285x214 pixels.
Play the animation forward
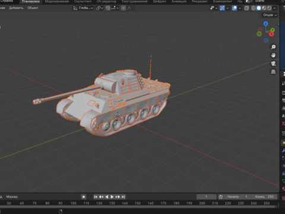pos(112,197)
